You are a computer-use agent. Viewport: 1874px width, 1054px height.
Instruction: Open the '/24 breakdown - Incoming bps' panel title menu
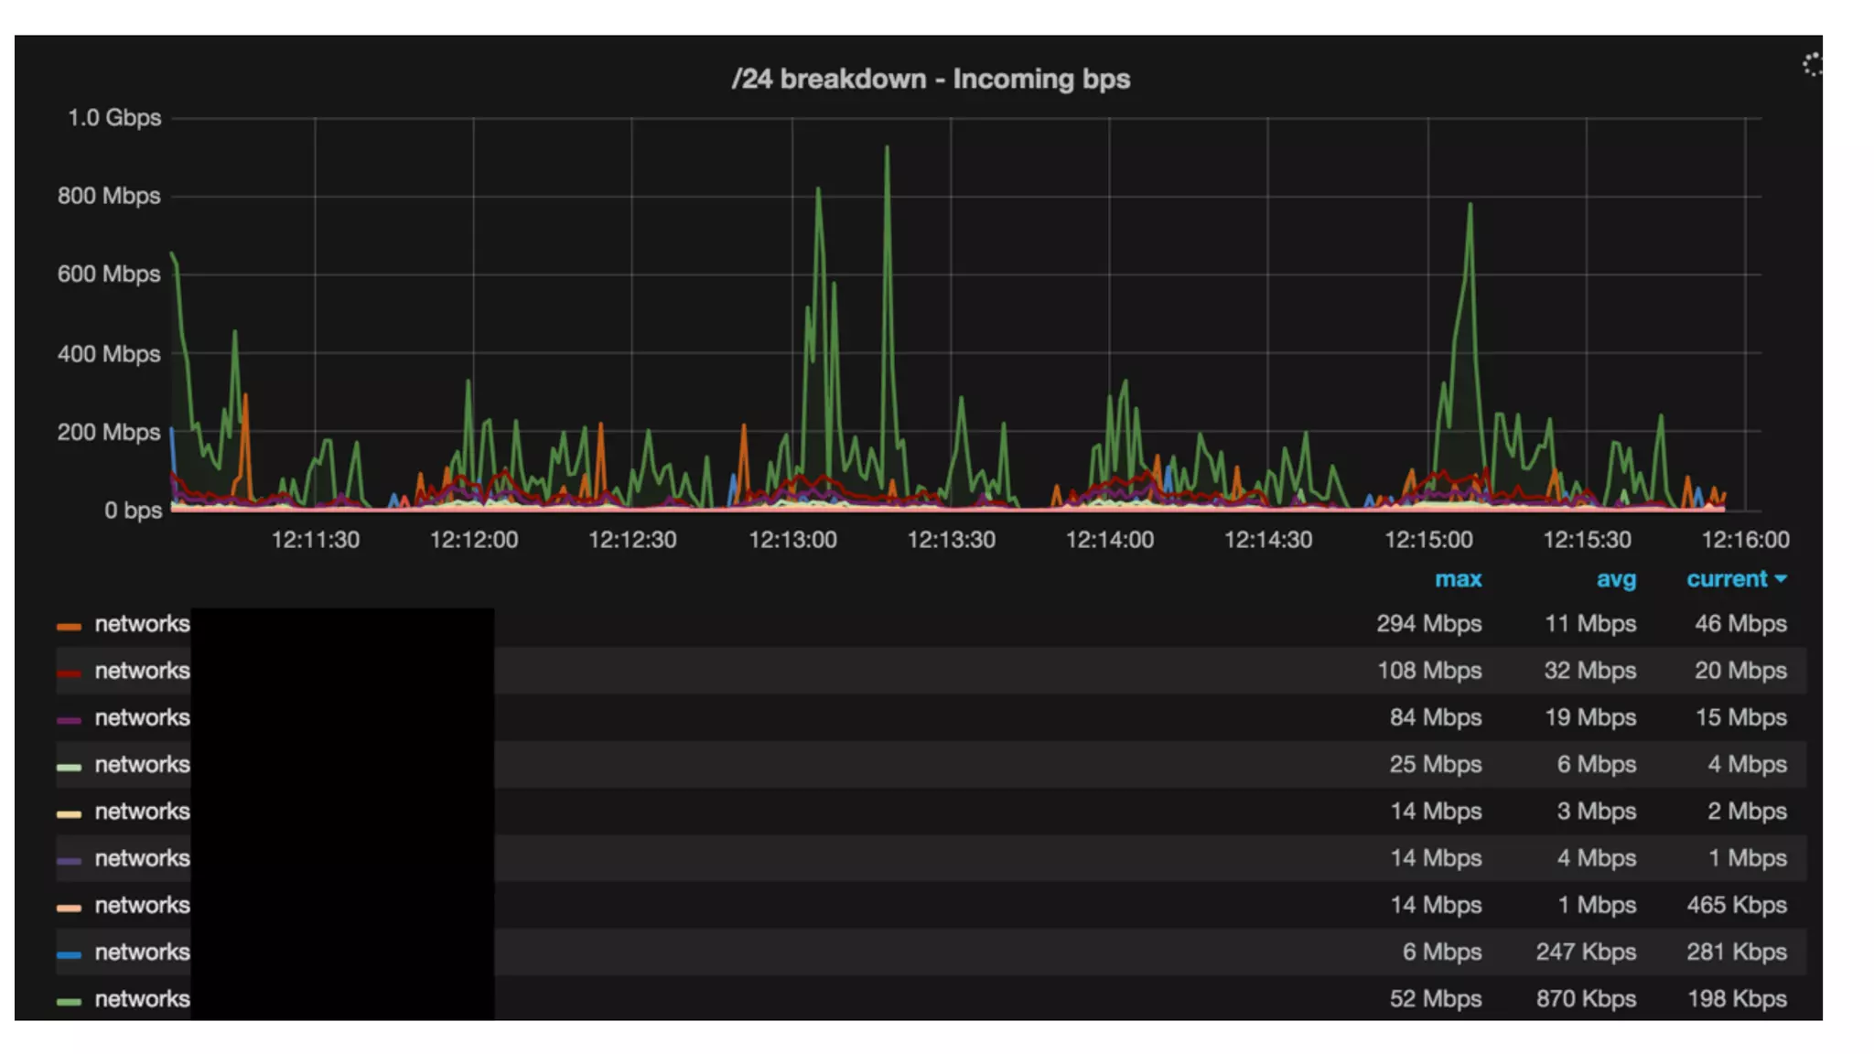pyautogui.click(x=930, y=79)
